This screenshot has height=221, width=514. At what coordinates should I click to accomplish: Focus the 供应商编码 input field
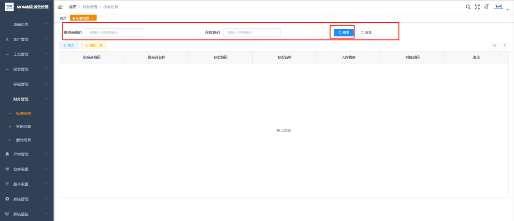click(114, 32)
